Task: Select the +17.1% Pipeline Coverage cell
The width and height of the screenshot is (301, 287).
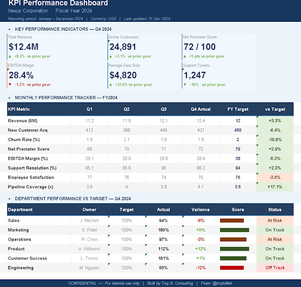Action: click(275, 187)
